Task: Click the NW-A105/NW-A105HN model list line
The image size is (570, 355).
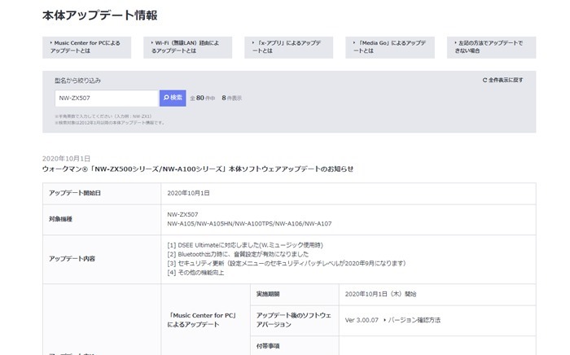Action: 249,224
